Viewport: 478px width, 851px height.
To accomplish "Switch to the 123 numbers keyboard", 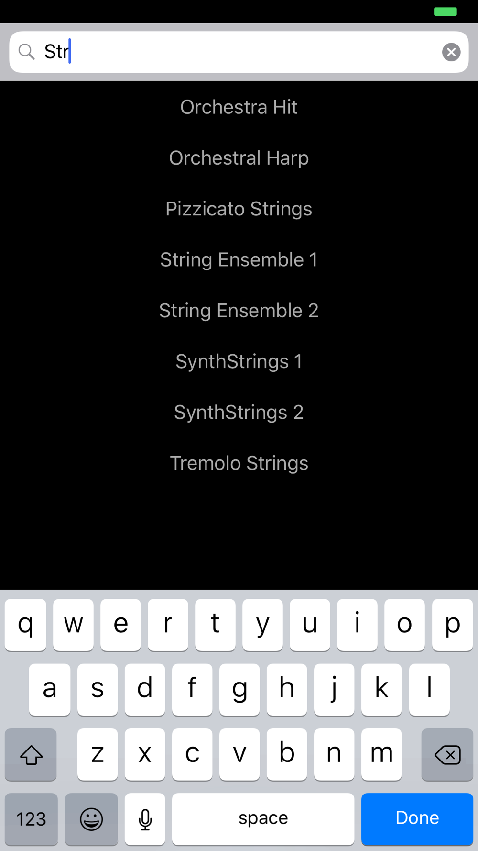I will 32,819.
